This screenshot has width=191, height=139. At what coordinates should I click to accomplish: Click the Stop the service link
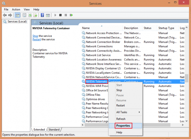tap(35, 36)
